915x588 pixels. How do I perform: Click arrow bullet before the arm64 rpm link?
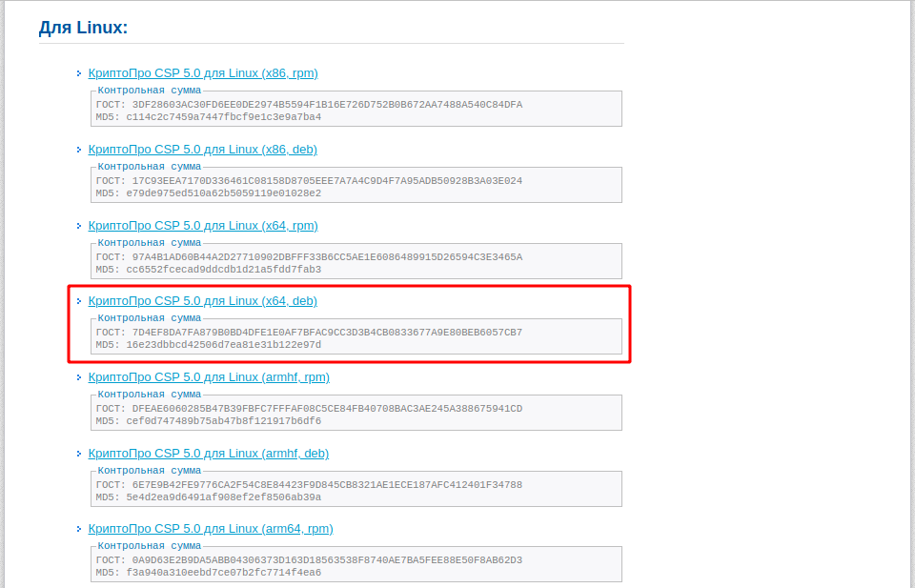tap(79, 529)
